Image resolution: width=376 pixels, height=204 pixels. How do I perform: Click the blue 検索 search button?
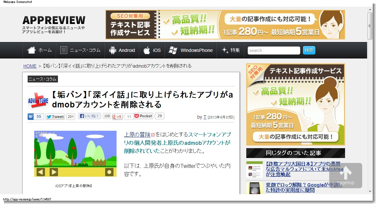pos(309,51)
